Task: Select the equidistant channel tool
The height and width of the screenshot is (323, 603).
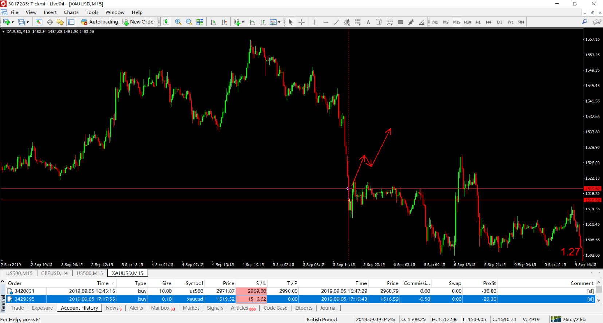Action: [x=347, y=22]
